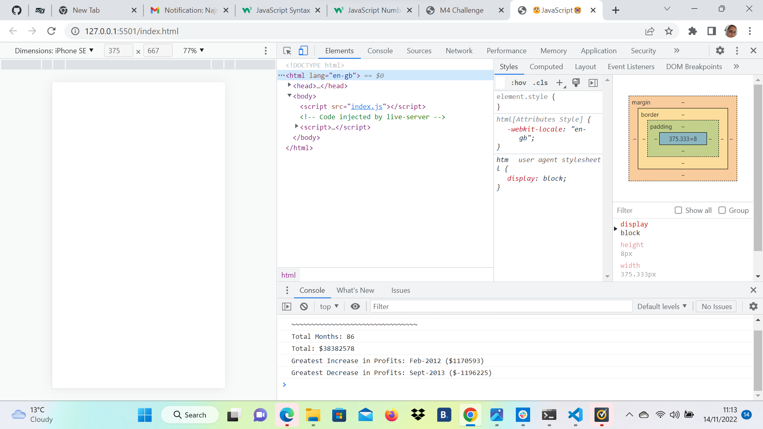Click the console Filter input field
The image size is (763, 429).
pyautogui.click(x=501, y=307)
